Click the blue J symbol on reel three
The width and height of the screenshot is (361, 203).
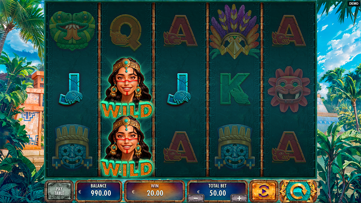pos(179,89)
